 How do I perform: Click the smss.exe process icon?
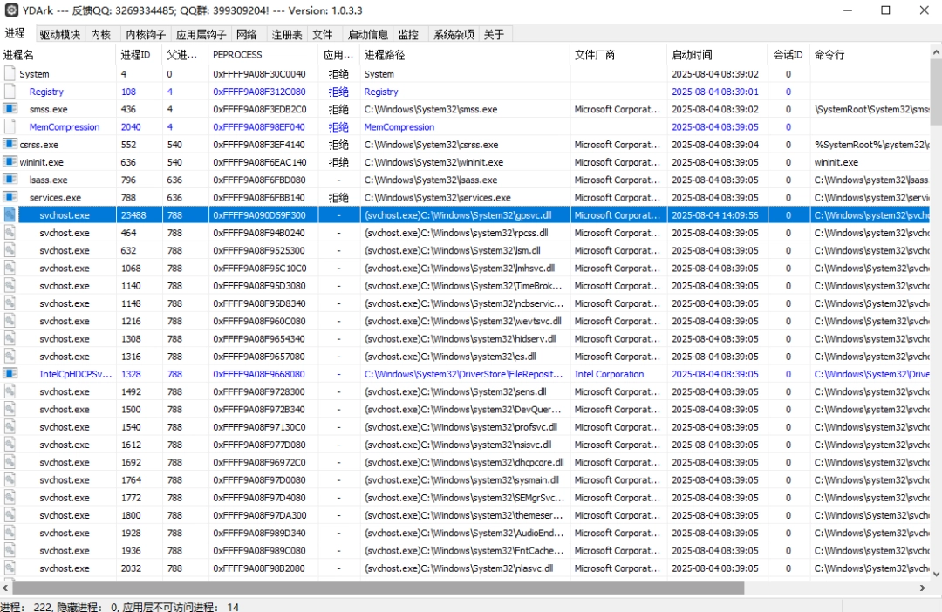pyautogui.click(x=10, y=109)
